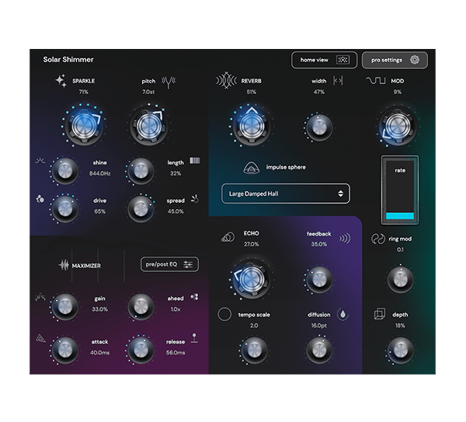Click the rate vertical slider

[x=400, y=190]
